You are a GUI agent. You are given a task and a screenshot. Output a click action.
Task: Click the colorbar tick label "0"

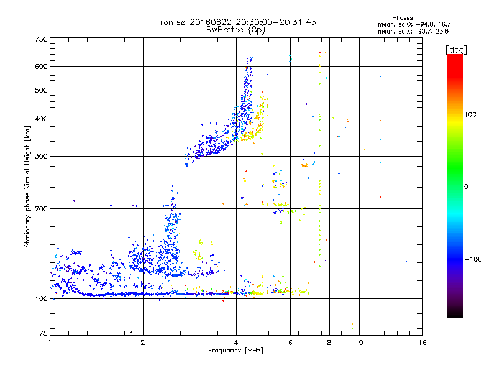[x=466, y=186]
